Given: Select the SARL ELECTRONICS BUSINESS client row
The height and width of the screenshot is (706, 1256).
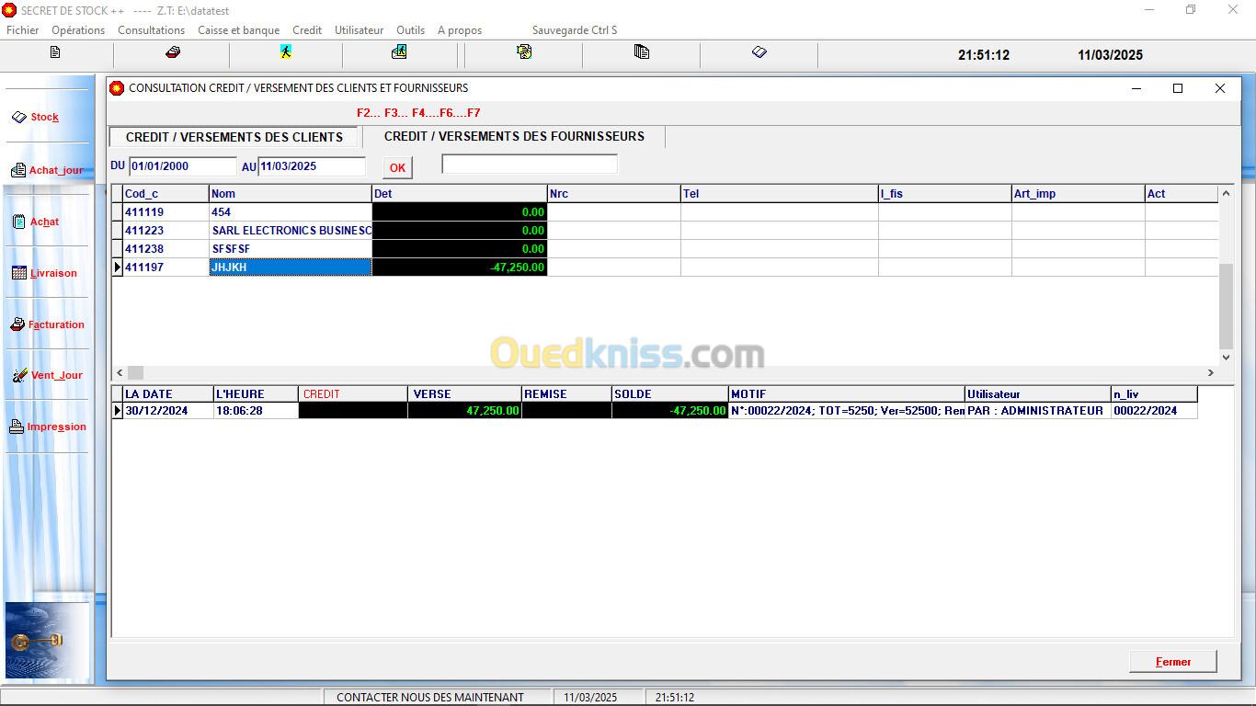Looking at the screenshot, I should pos(291,231).
